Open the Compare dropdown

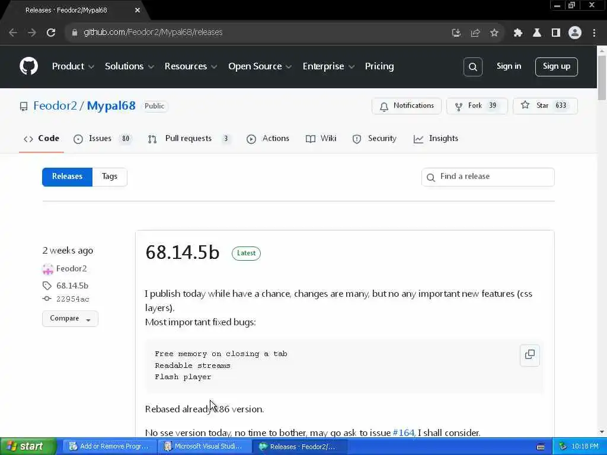pyautogui.click(x=70, y=318)
